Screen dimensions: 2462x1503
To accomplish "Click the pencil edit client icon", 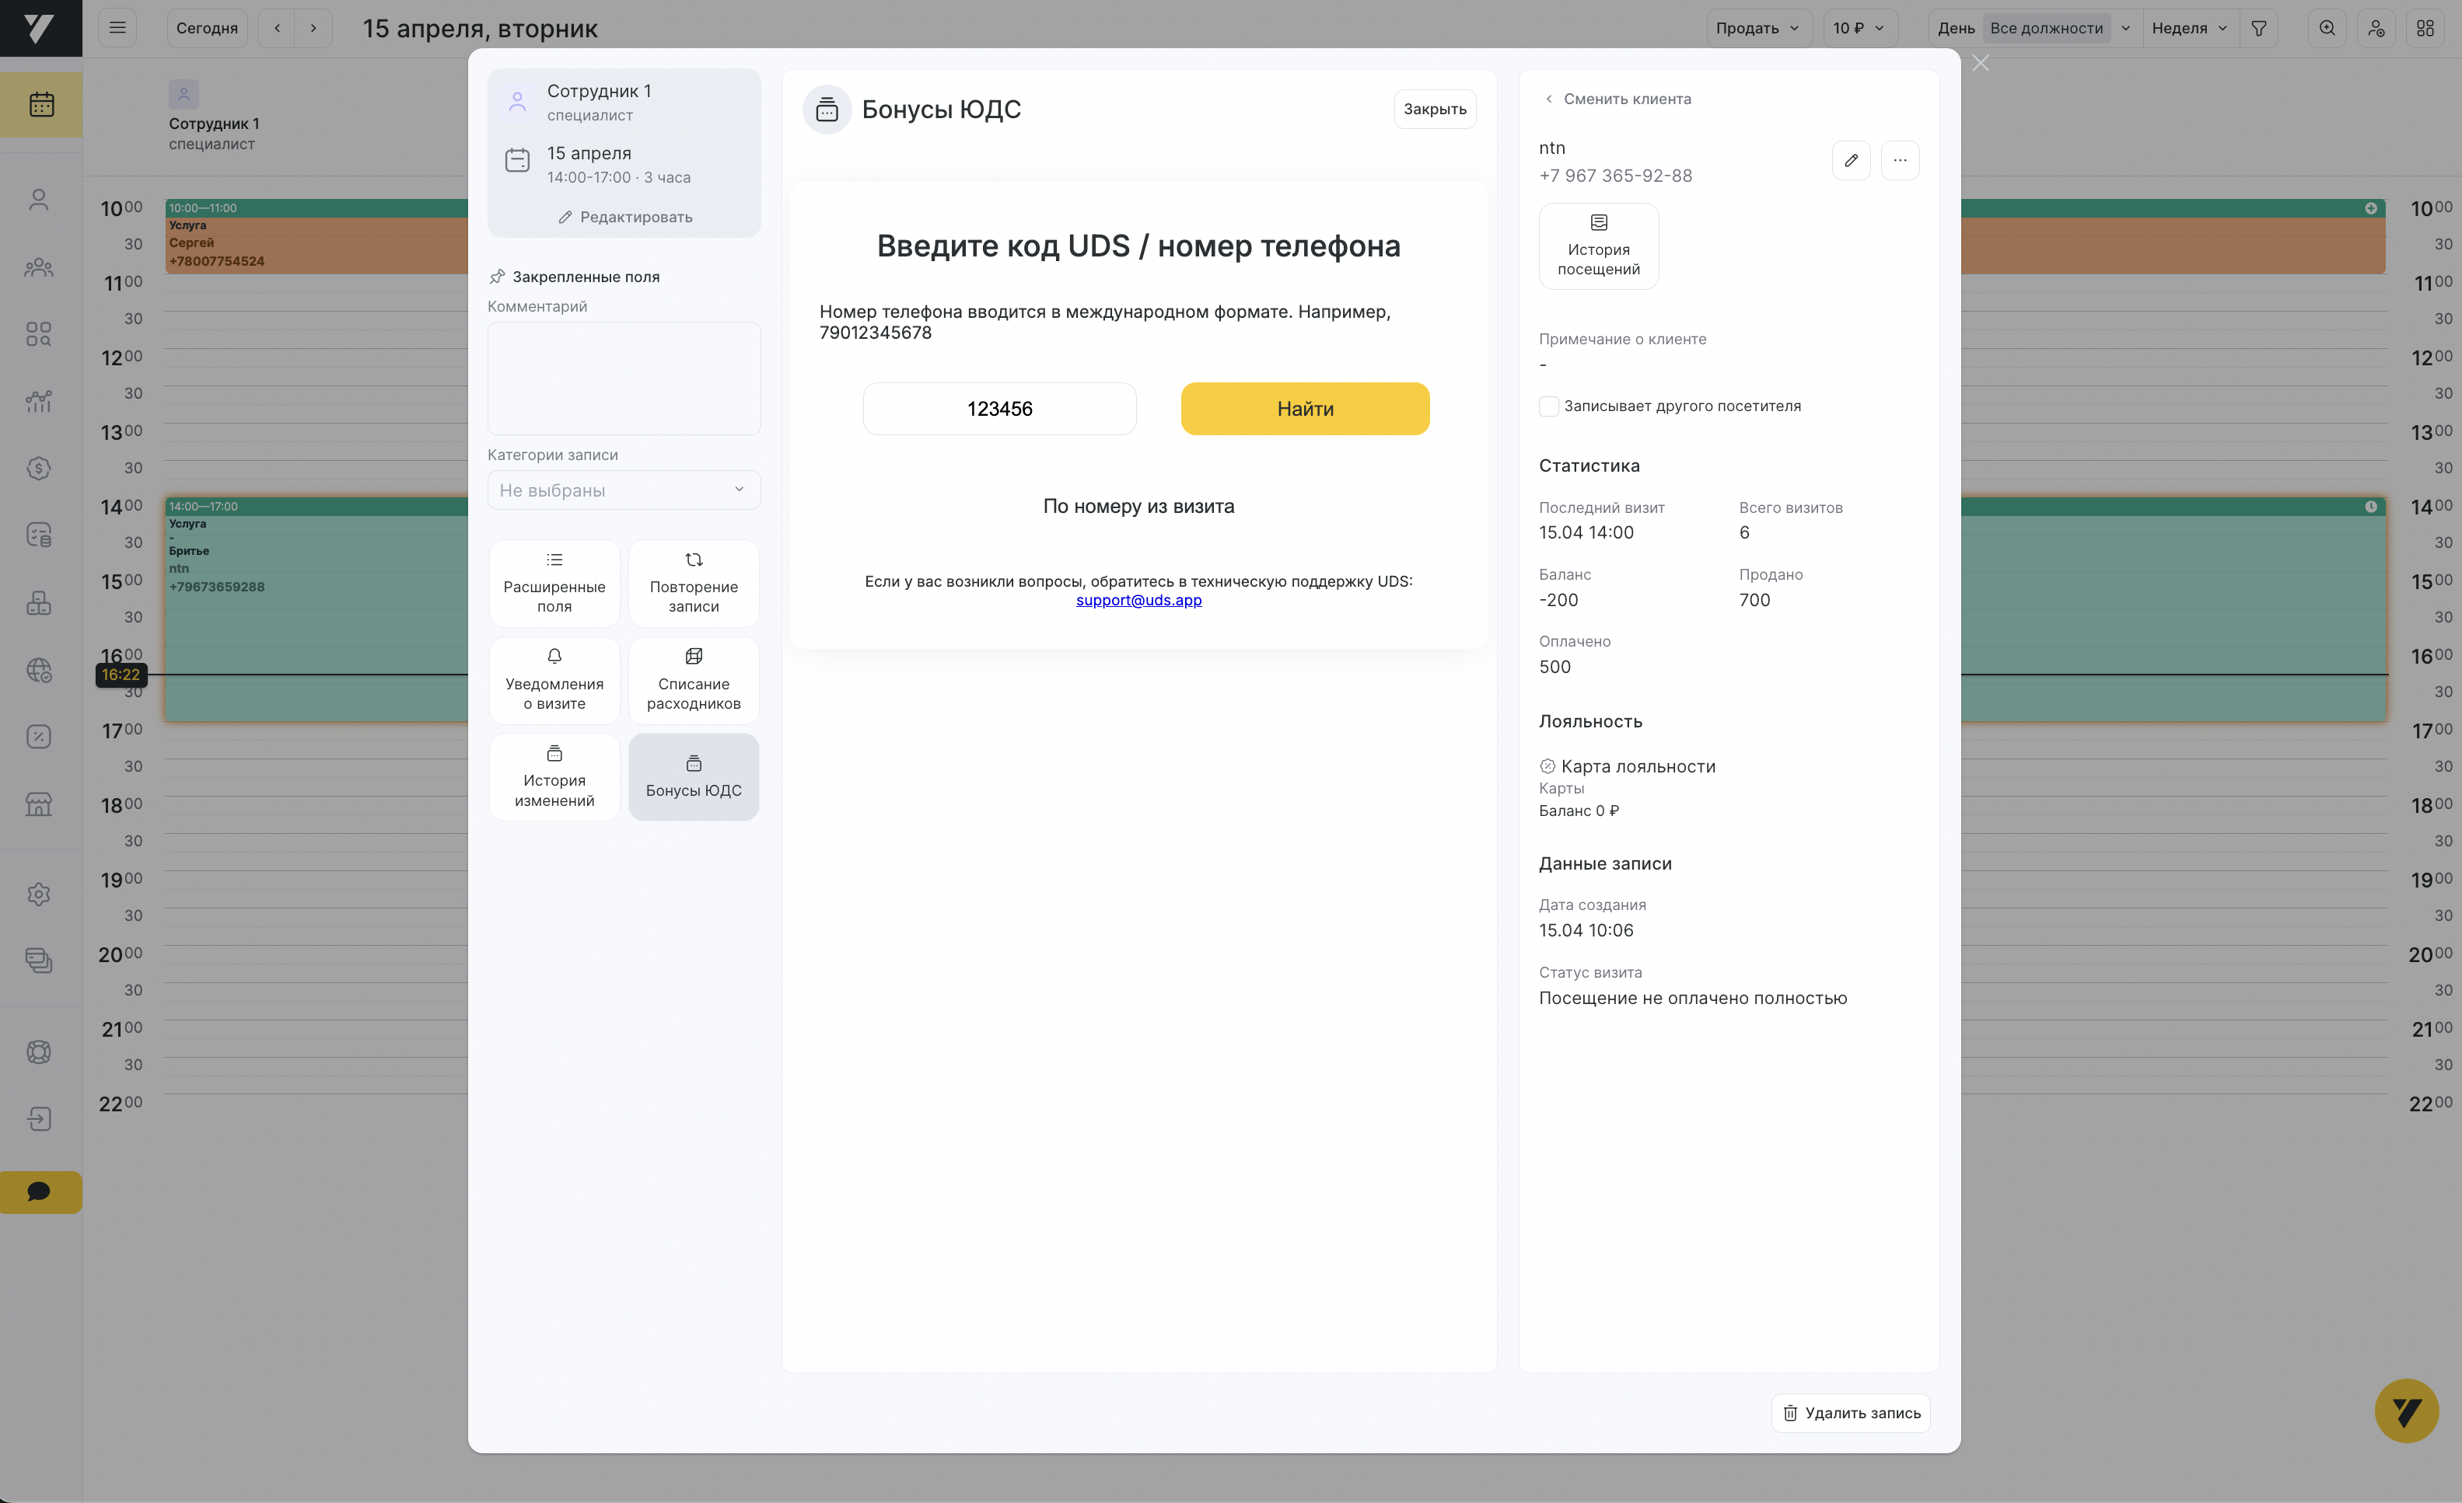I will tap(1851, 160).
